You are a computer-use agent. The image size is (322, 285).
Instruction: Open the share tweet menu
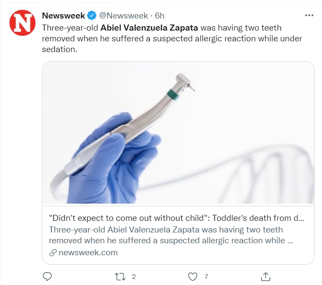pos(266,276)
